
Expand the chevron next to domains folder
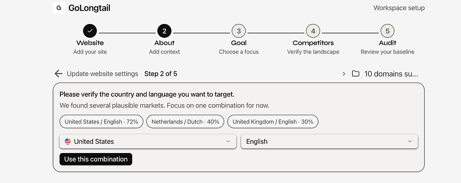[x=344, y=74]
